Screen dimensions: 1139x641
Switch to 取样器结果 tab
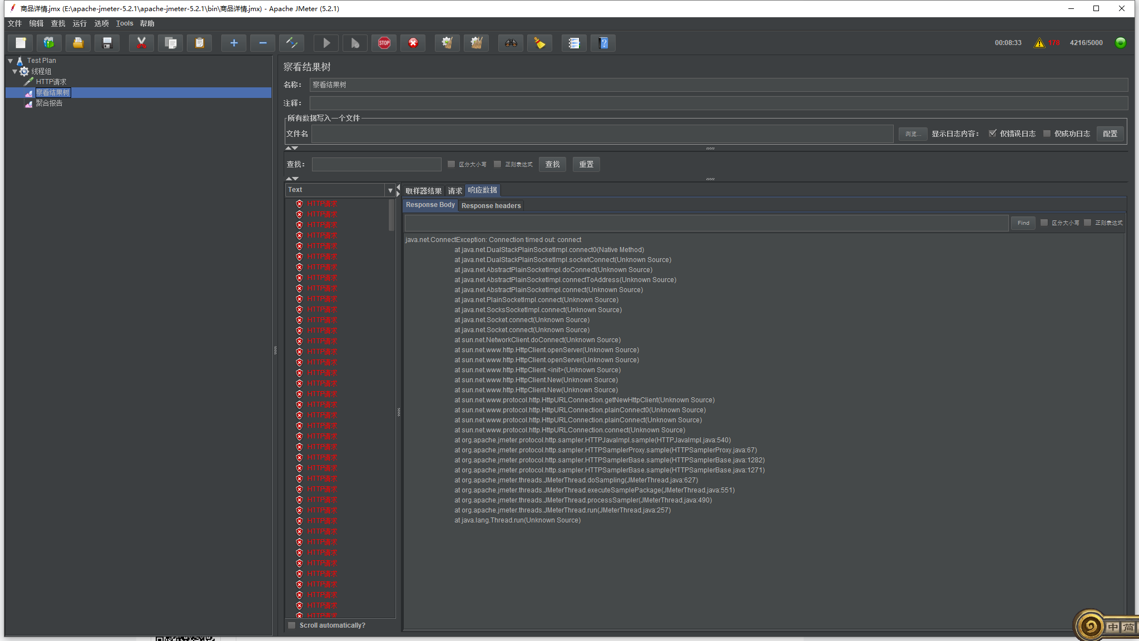[x=423, y=191]
